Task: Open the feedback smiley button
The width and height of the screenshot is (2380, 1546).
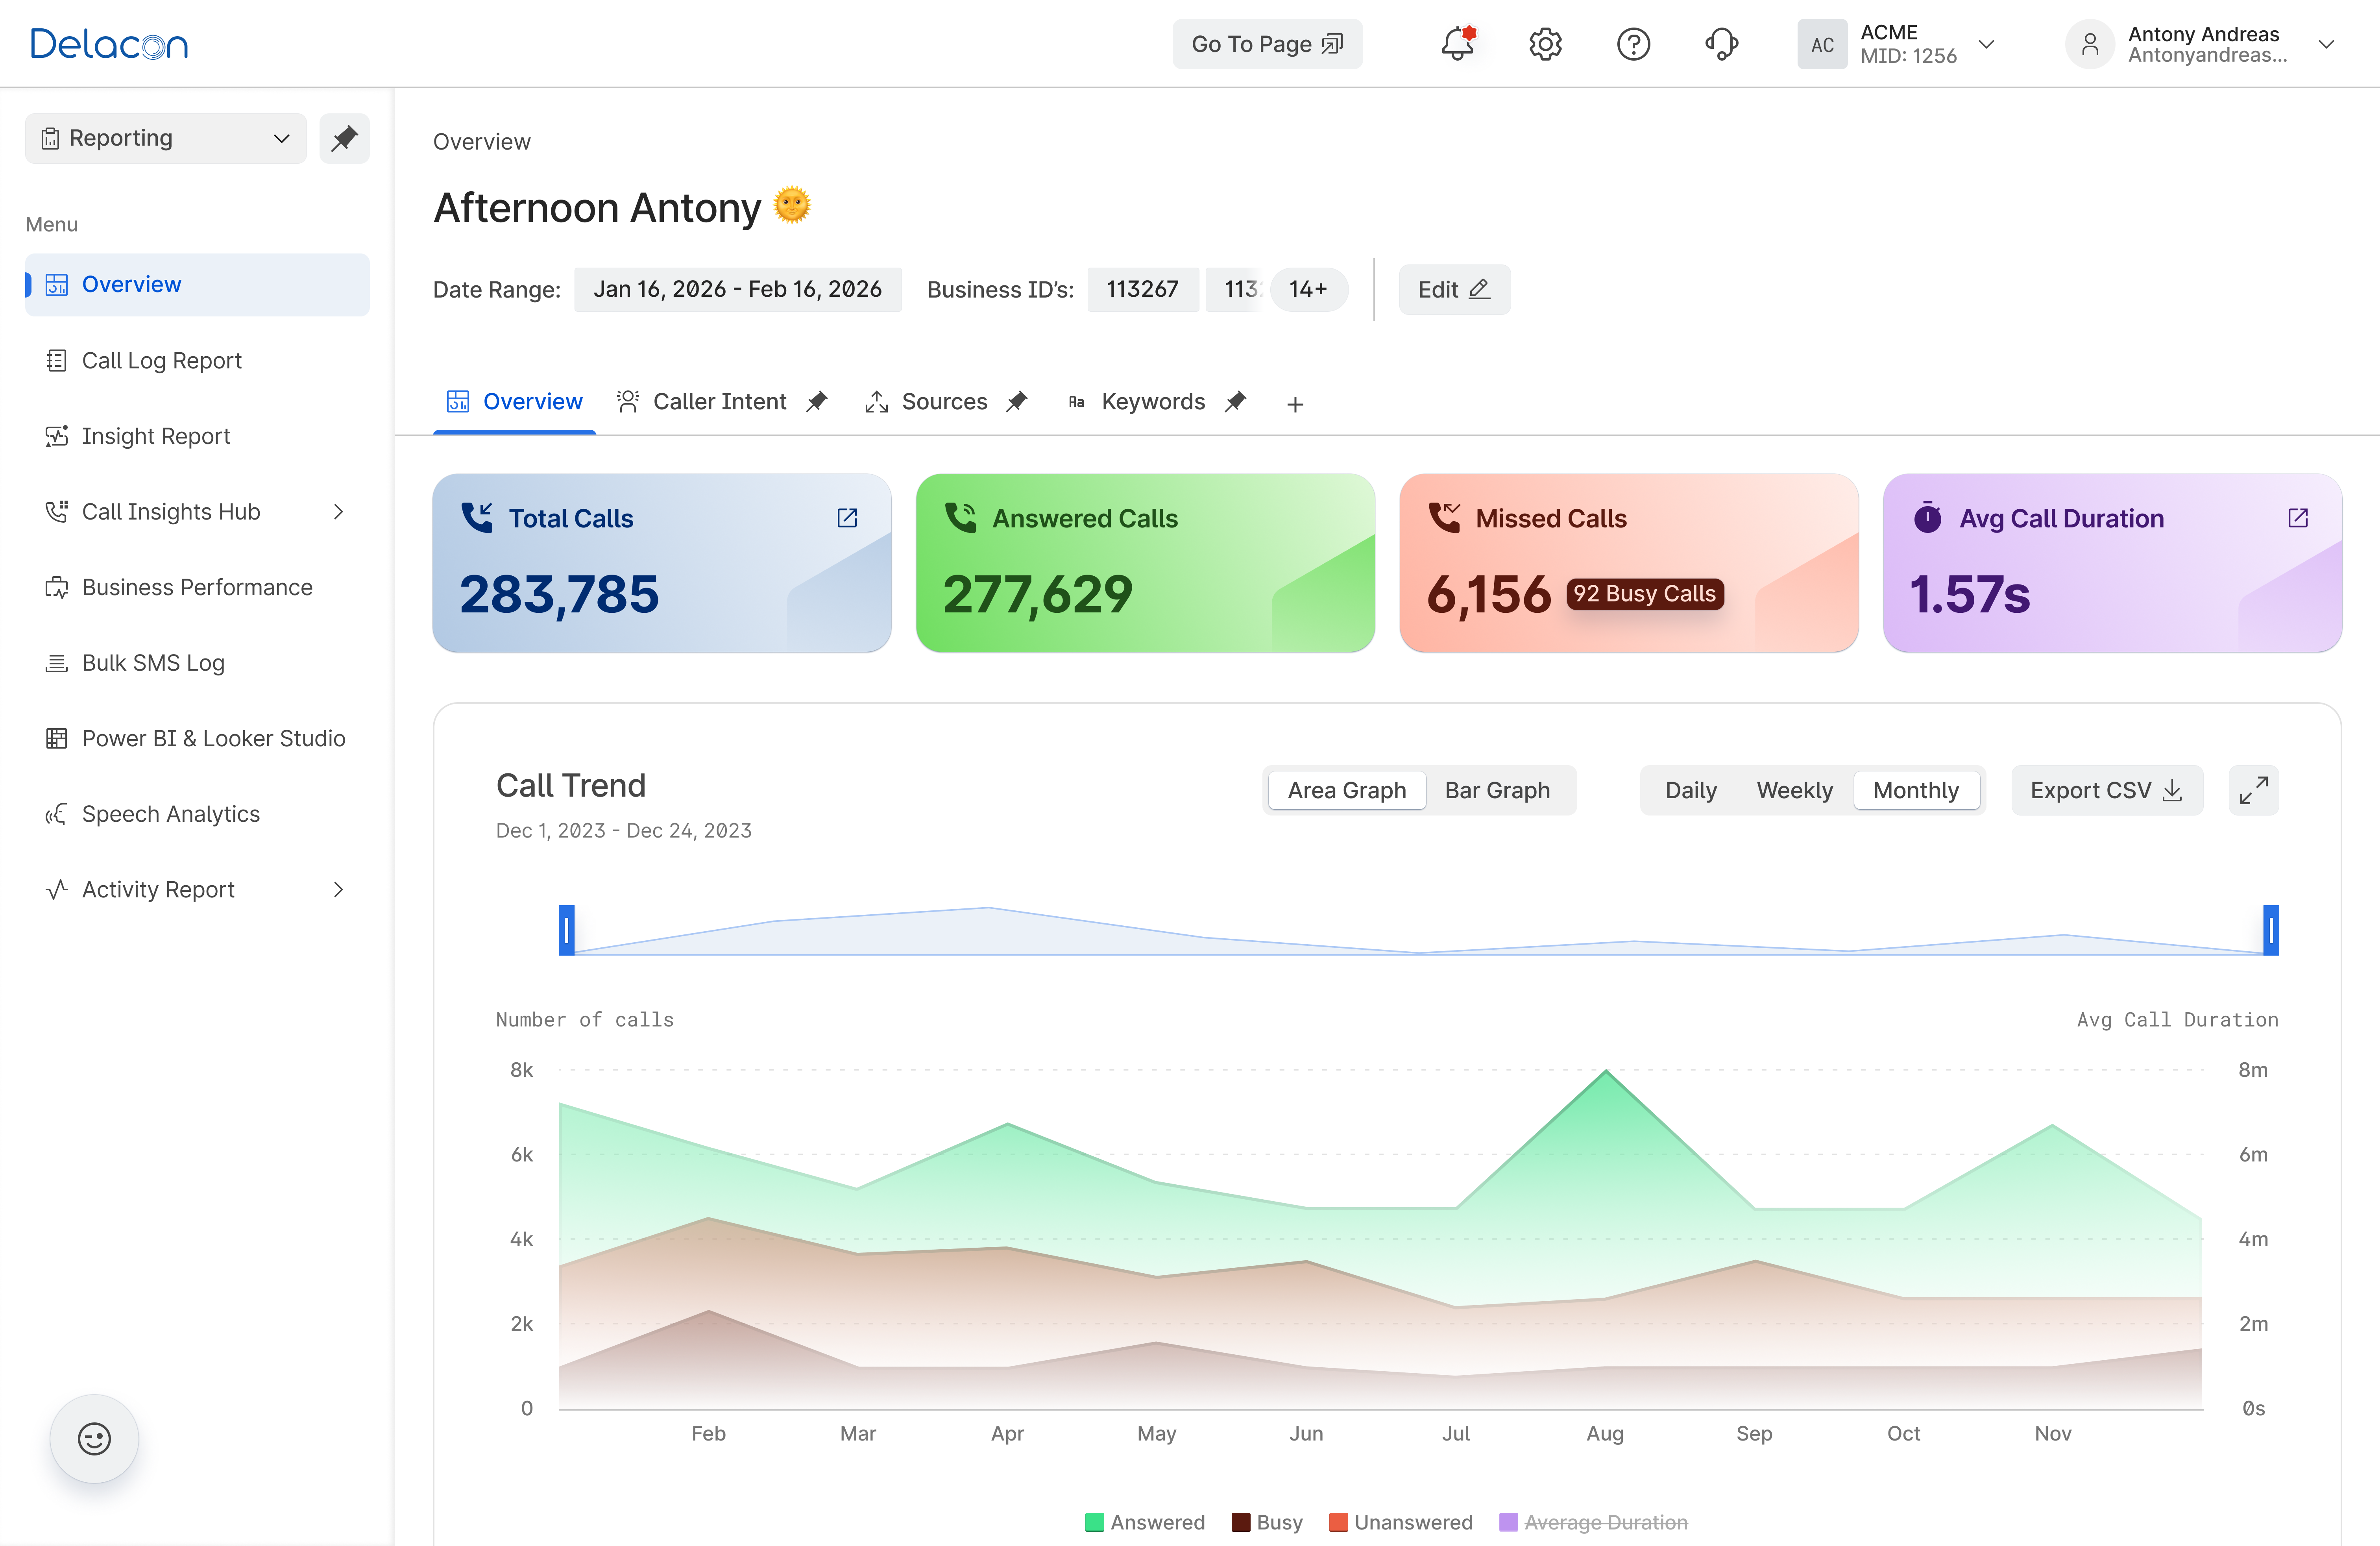Action: coord(95,1439)
